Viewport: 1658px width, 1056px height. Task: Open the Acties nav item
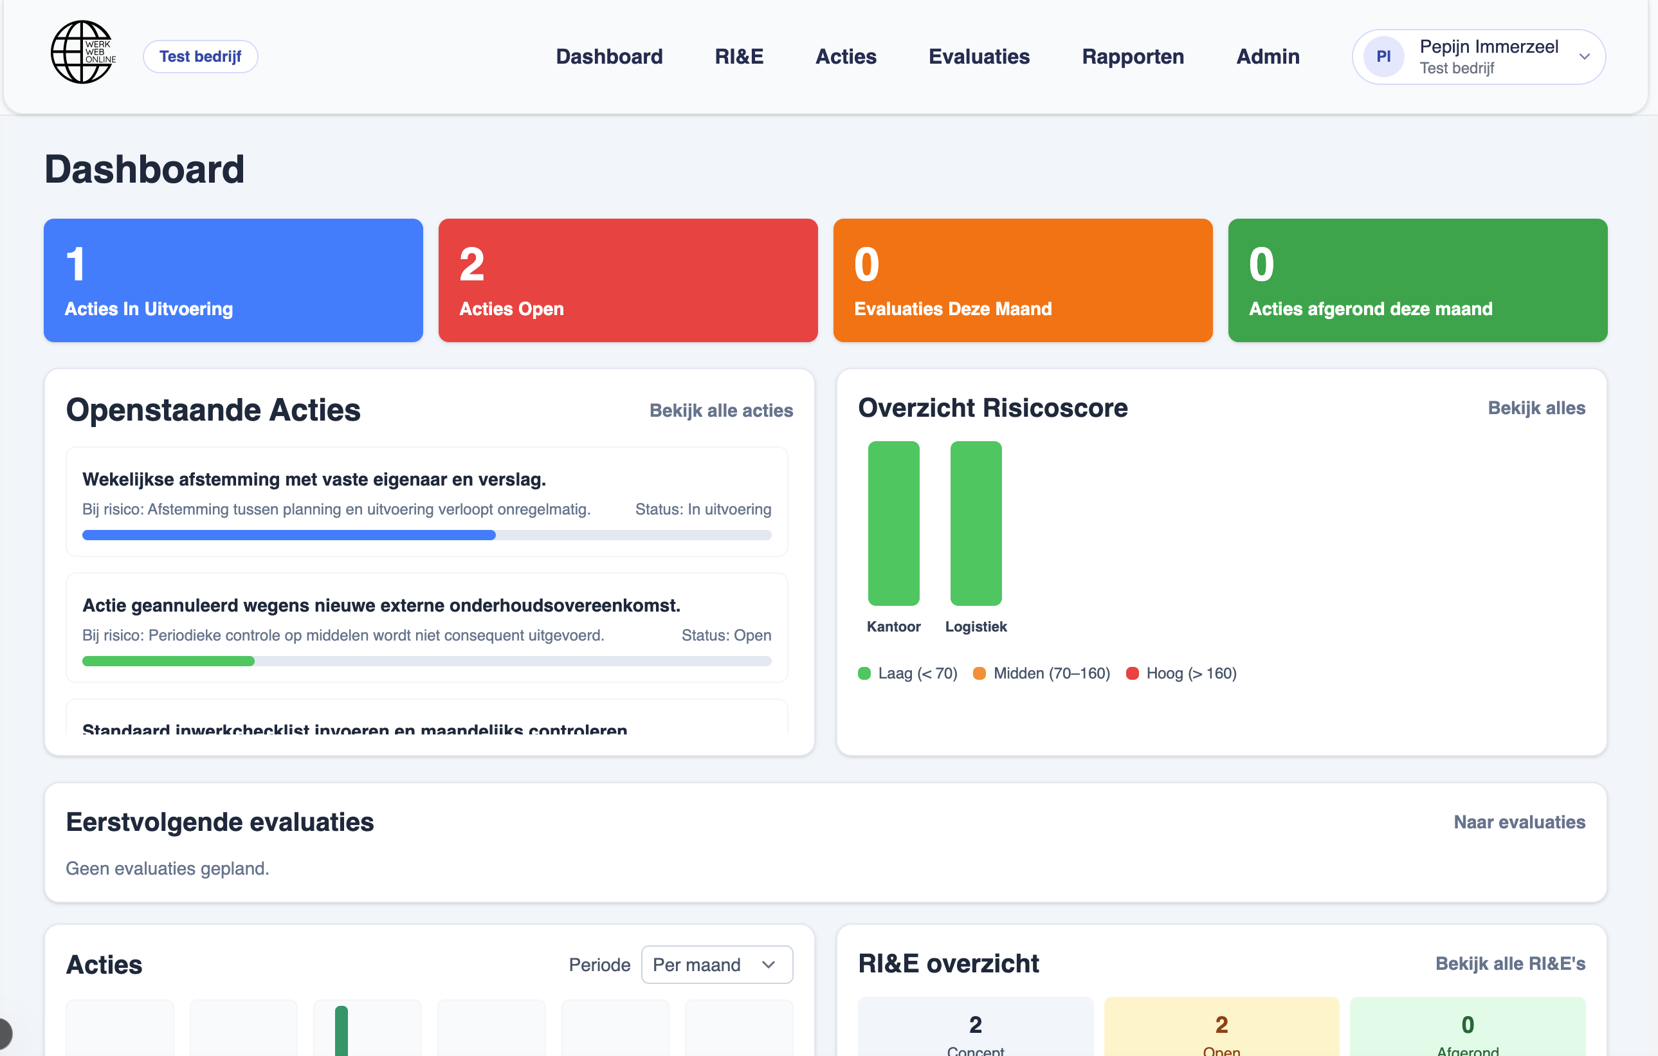coord(846,57)
